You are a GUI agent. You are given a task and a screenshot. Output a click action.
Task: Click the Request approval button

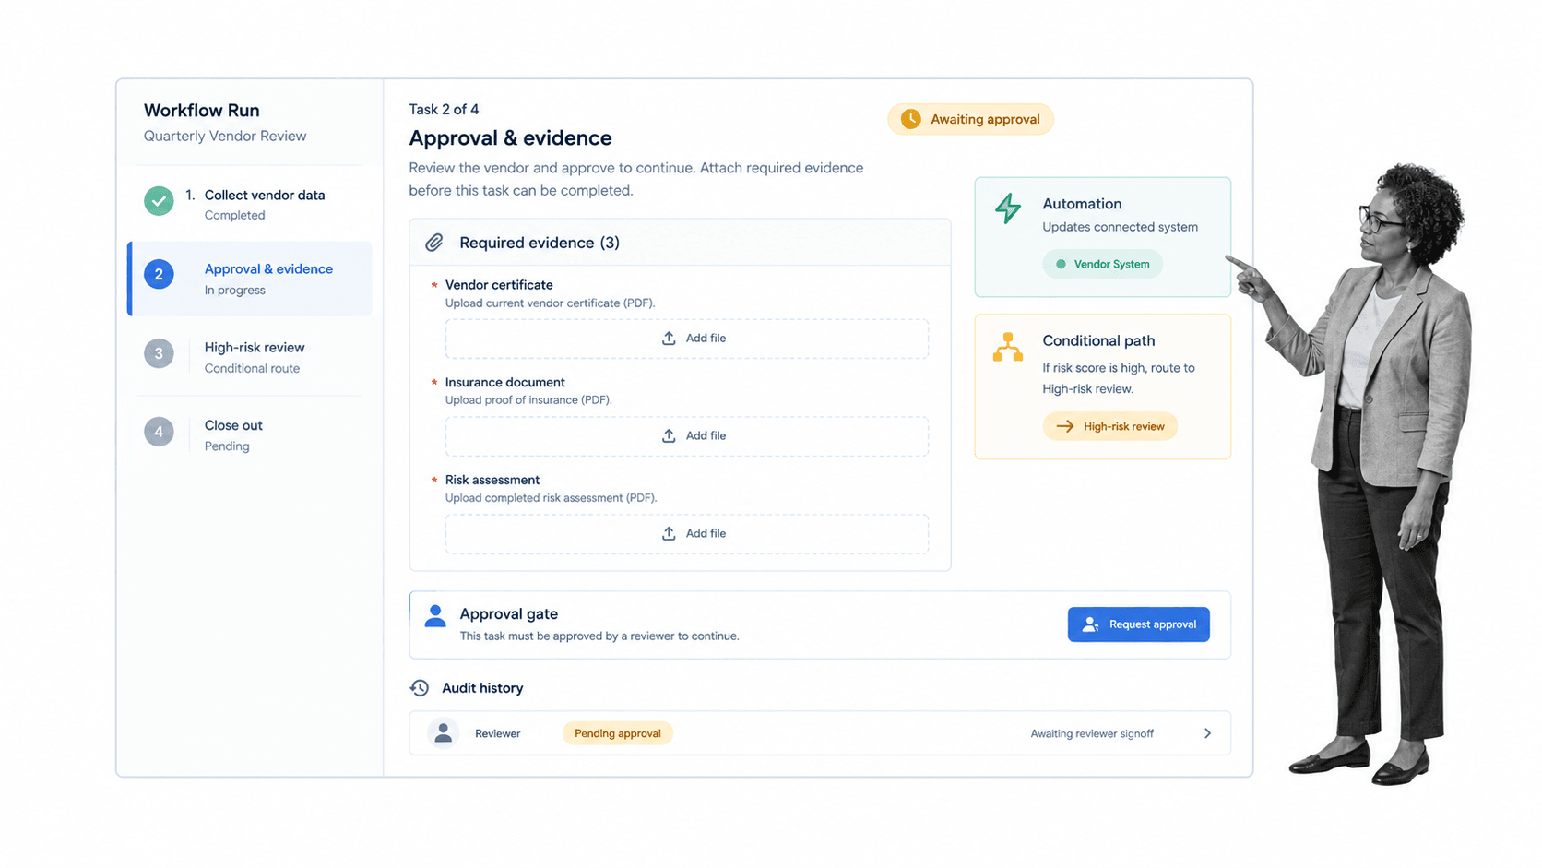coord(1138,624)
